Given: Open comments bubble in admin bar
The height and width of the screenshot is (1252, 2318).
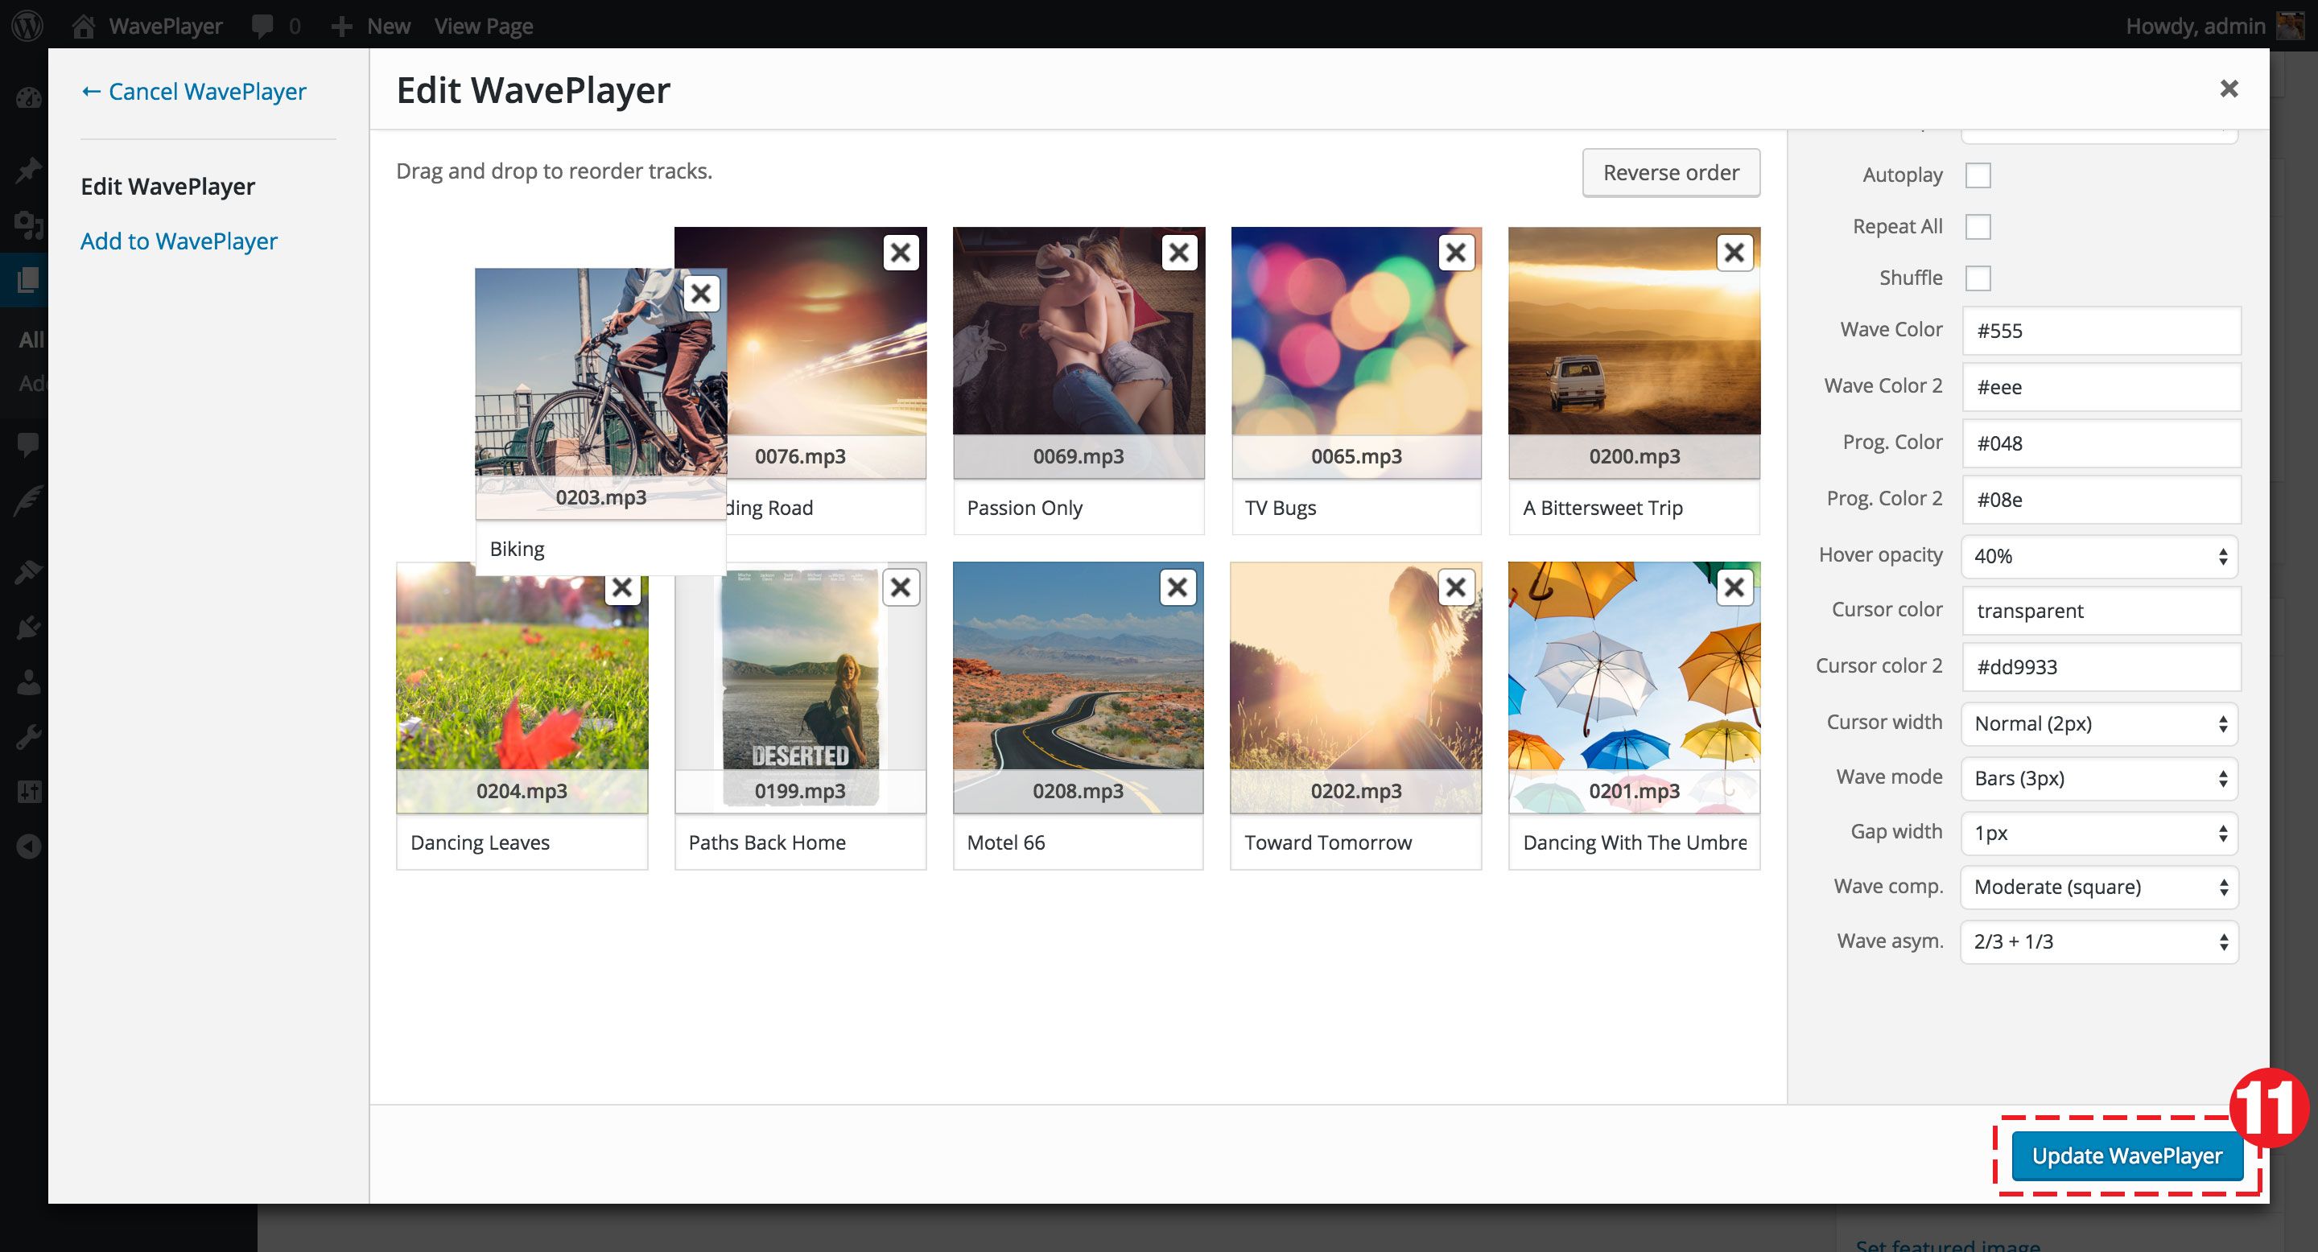Looking at the screenshot, I should 264,25.
